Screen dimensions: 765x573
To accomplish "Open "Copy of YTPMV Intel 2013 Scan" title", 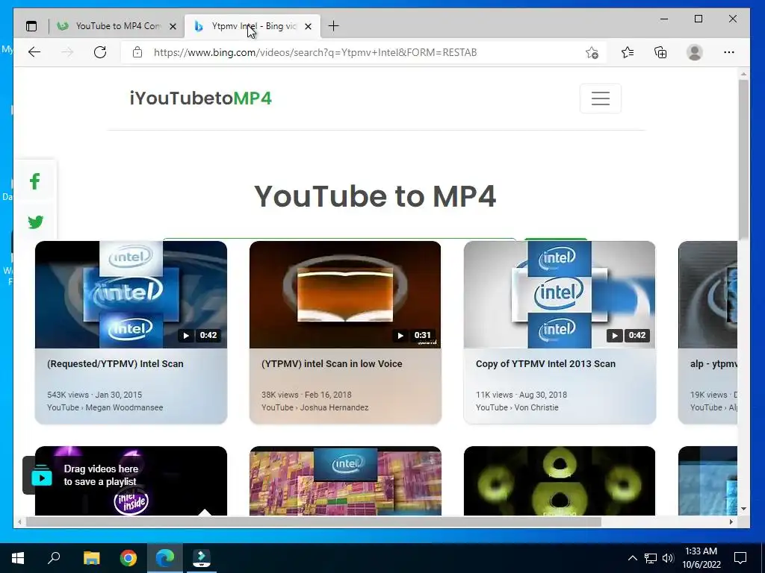I will (x=545, y=364).
